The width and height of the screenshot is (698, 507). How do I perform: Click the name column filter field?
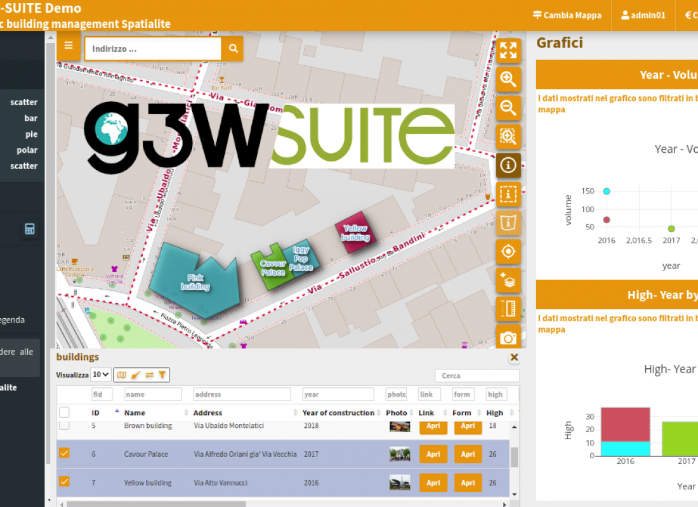[153, 394]
